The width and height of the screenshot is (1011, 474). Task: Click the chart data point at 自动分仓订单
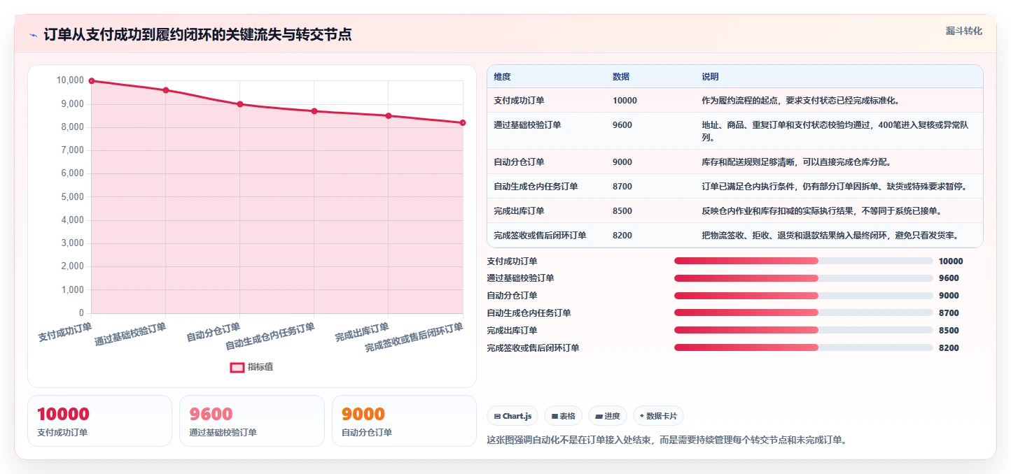coord(240,104)
